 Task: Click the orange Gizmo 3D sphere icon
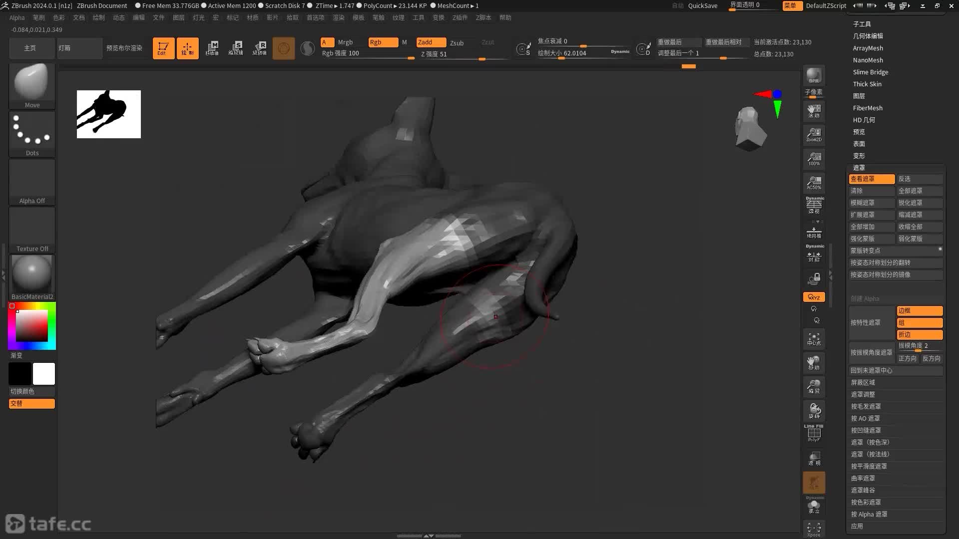click(x=284, y=48)
